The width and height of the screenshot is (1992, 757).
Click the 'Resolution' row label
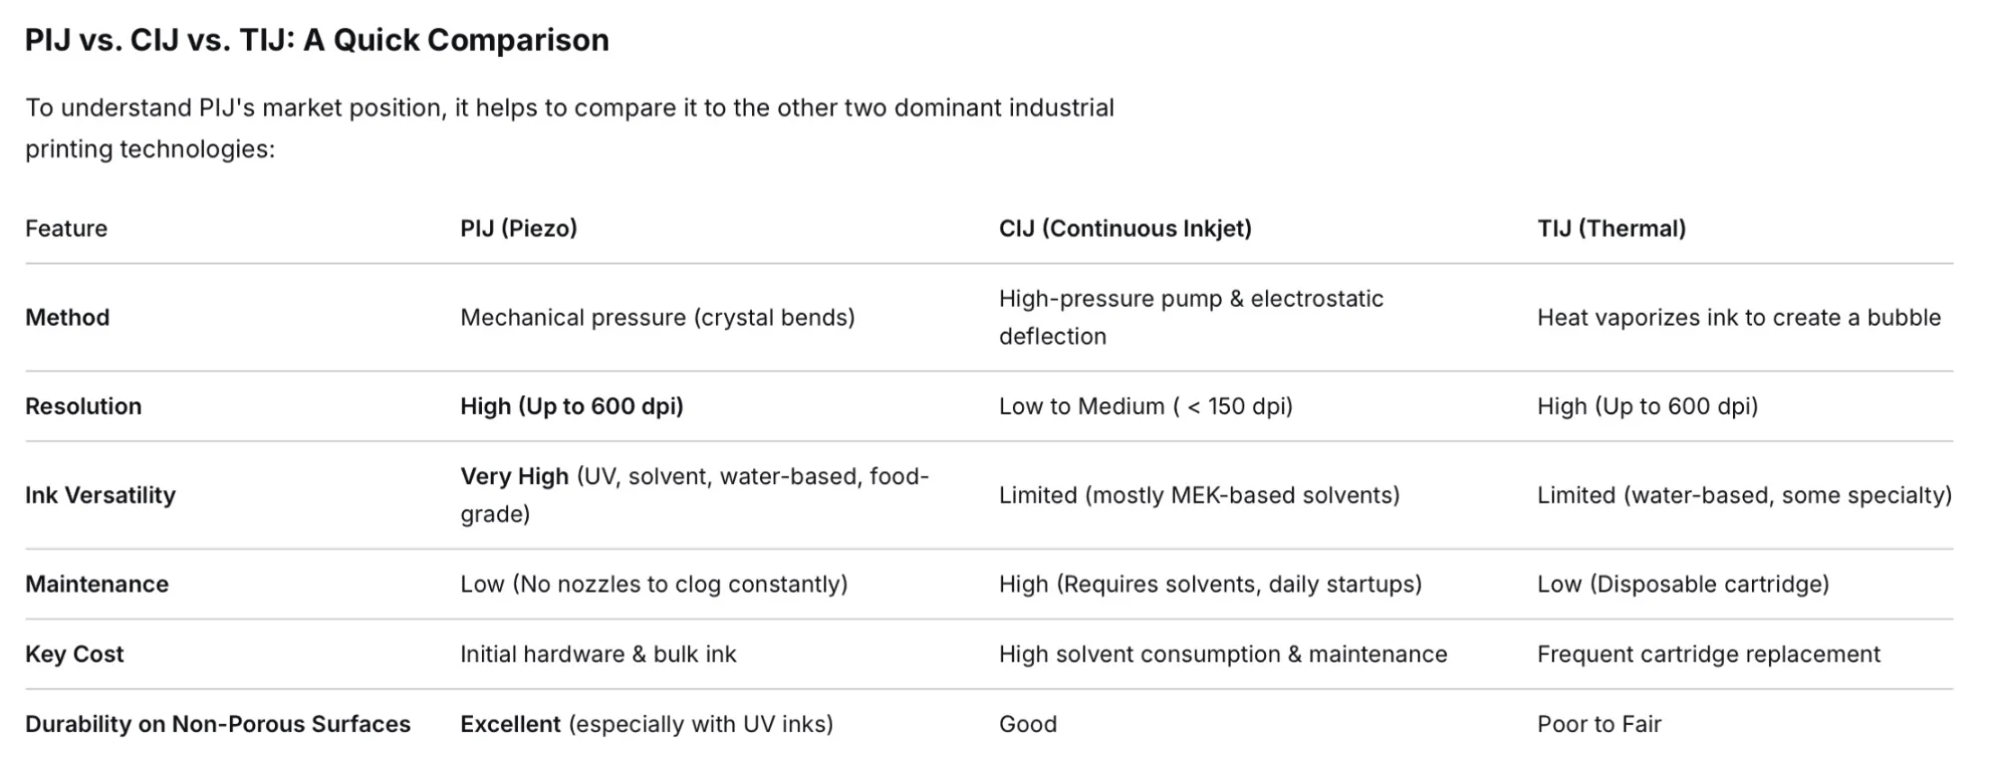pos(84,405)
